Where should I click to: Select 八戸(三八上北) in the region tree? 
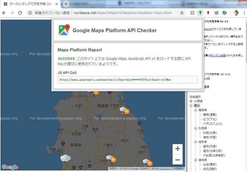pyautogui.click(x=212, y=124)
